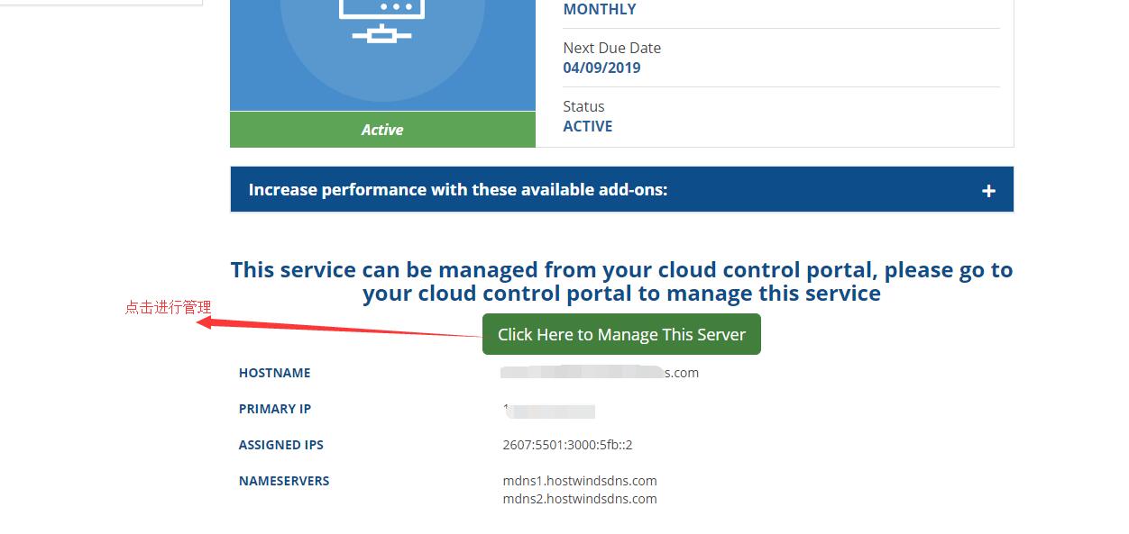Click the NAMESERVERS label

(x=284, y=481)
